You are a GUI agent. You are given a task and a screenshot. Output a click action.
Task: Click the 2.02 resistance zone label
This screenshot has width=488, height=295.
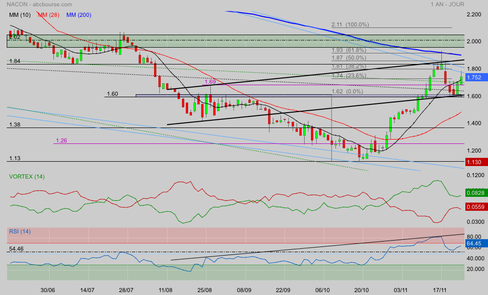[14, 38]
